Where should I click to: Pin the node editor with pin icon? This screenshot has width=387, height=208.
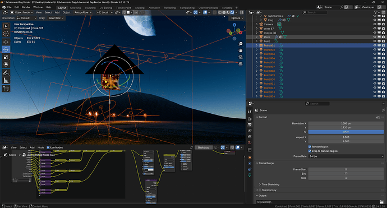[x=191, y=147]
